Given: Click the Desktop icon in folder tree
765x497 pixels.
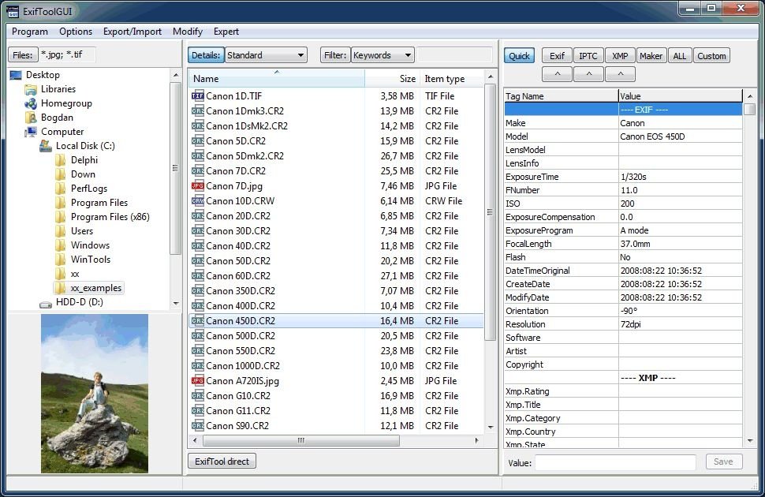Looking at the screenshot, I should point(16,75).
